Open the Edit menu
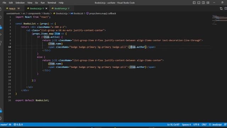 click(x=11, y=3)
